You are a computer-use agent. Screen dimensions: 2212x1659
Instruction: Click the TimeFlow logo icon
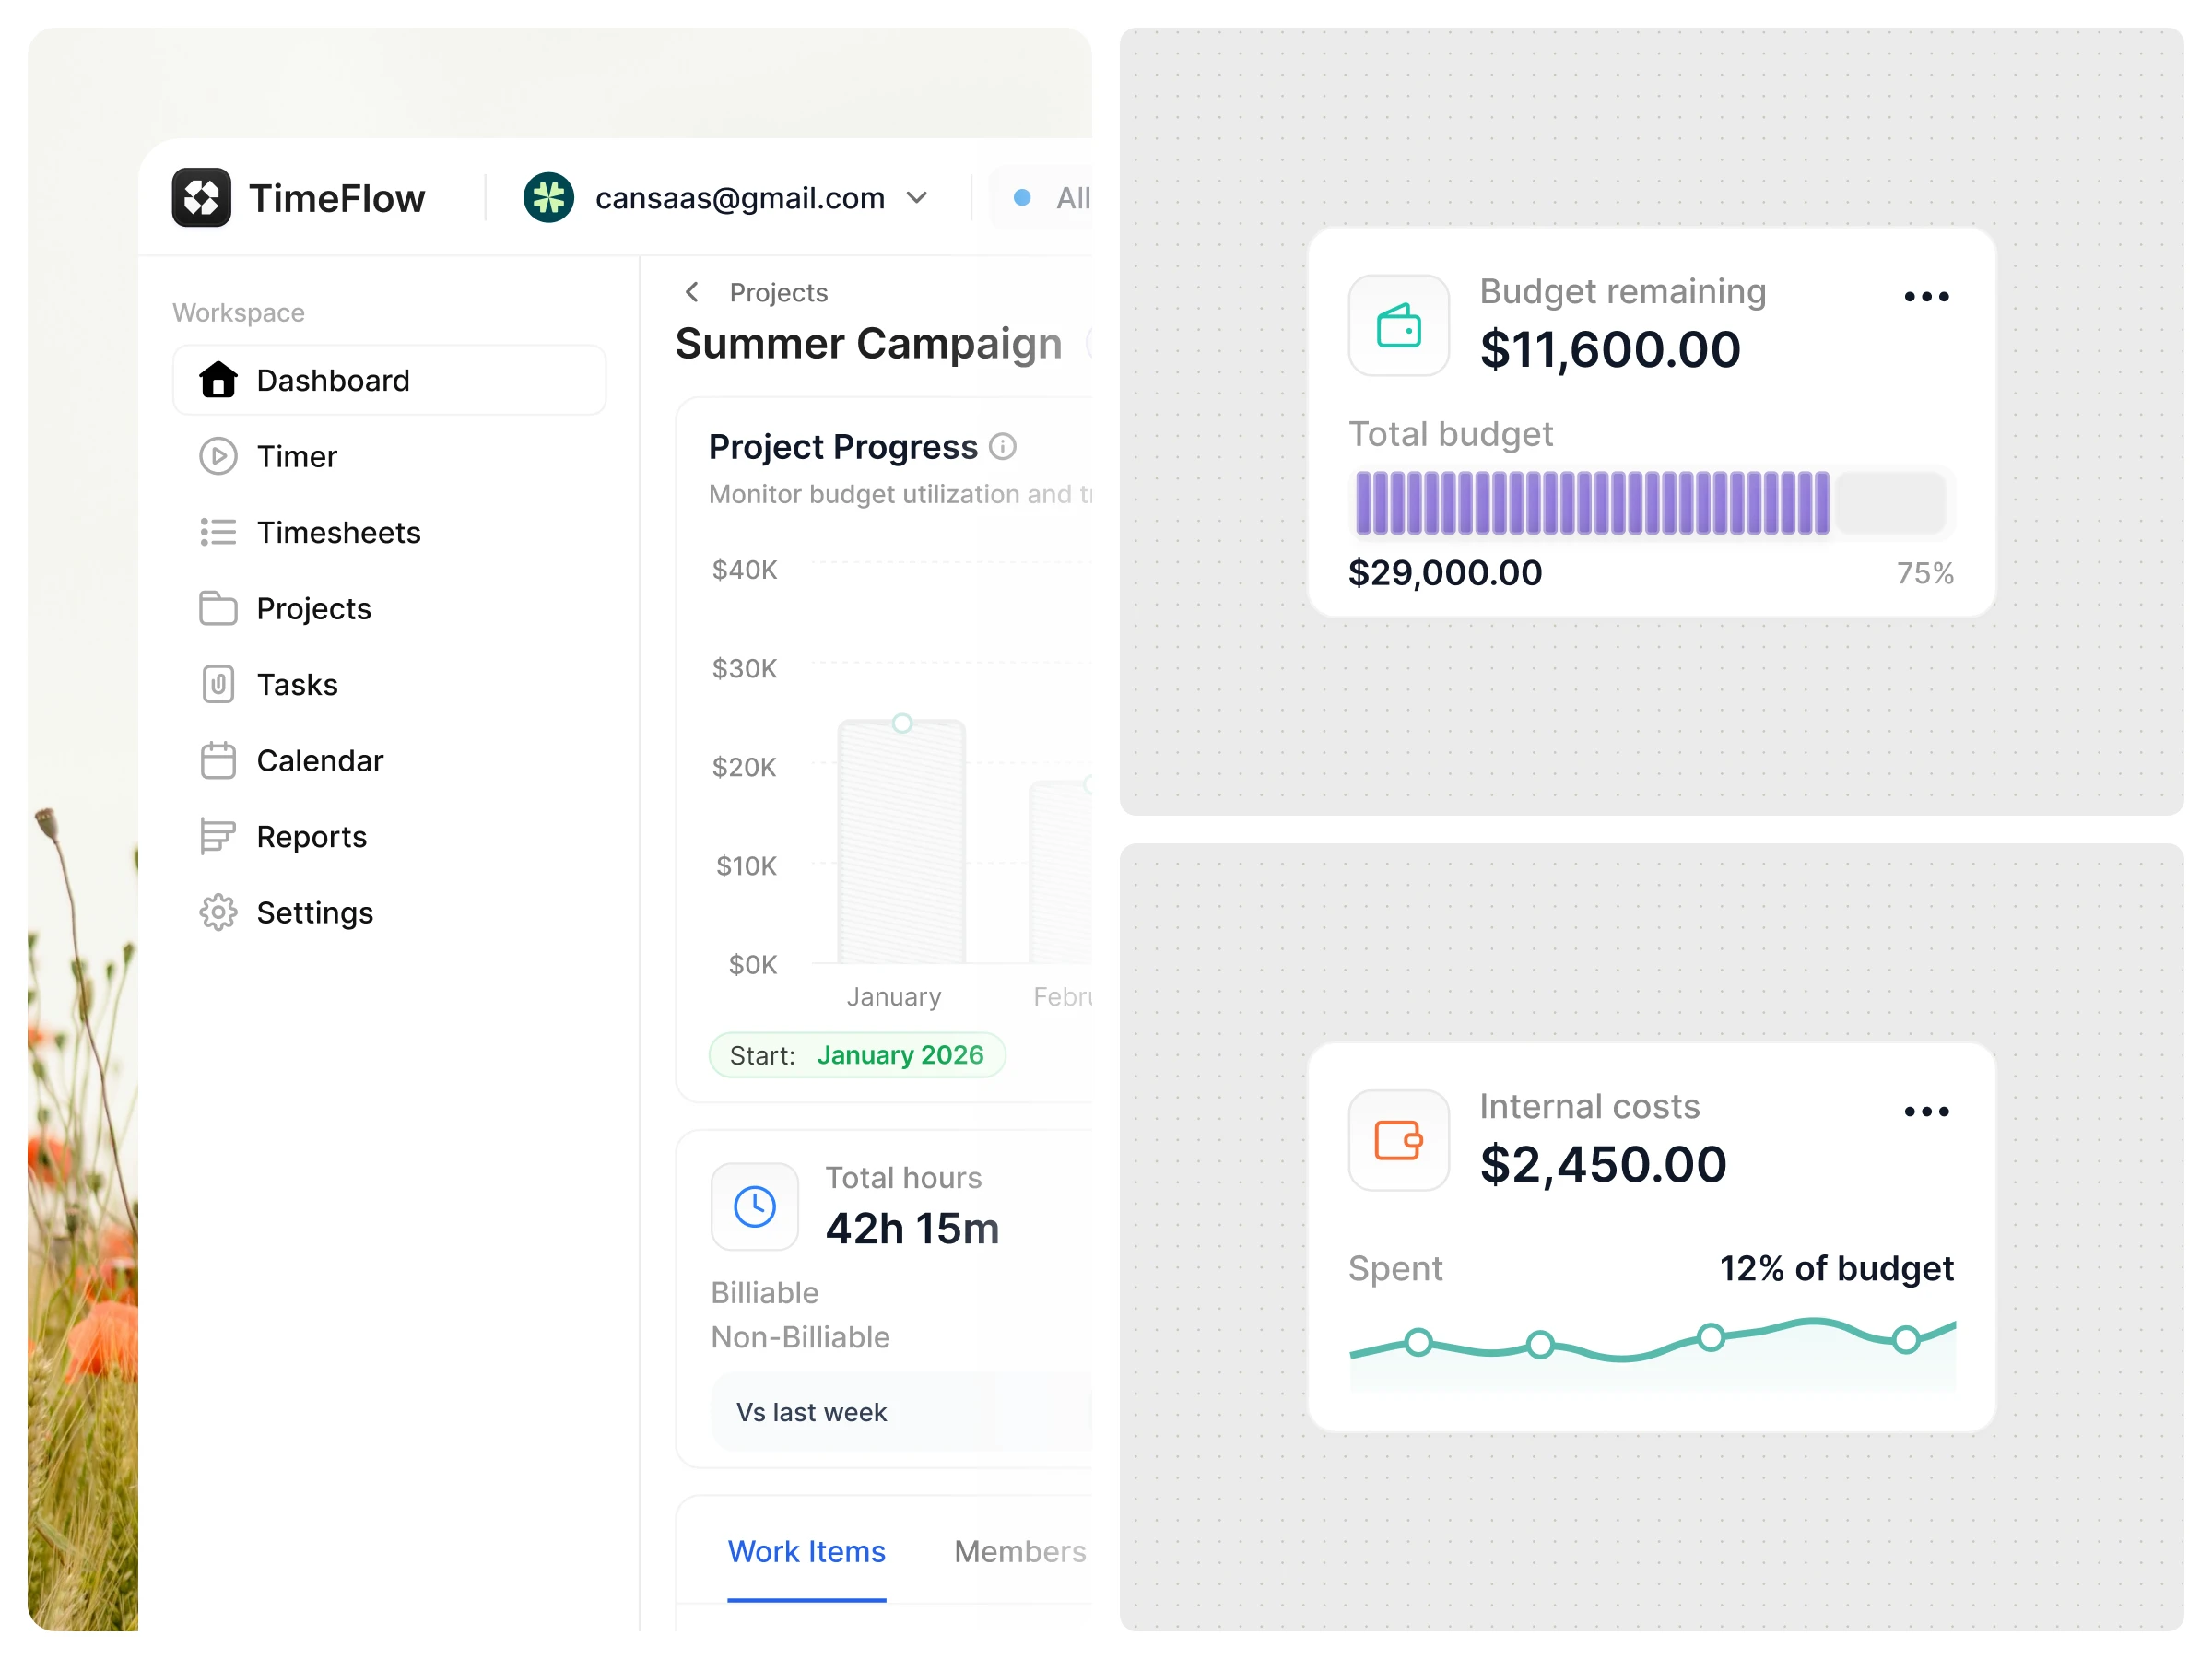tap(201, 198)
